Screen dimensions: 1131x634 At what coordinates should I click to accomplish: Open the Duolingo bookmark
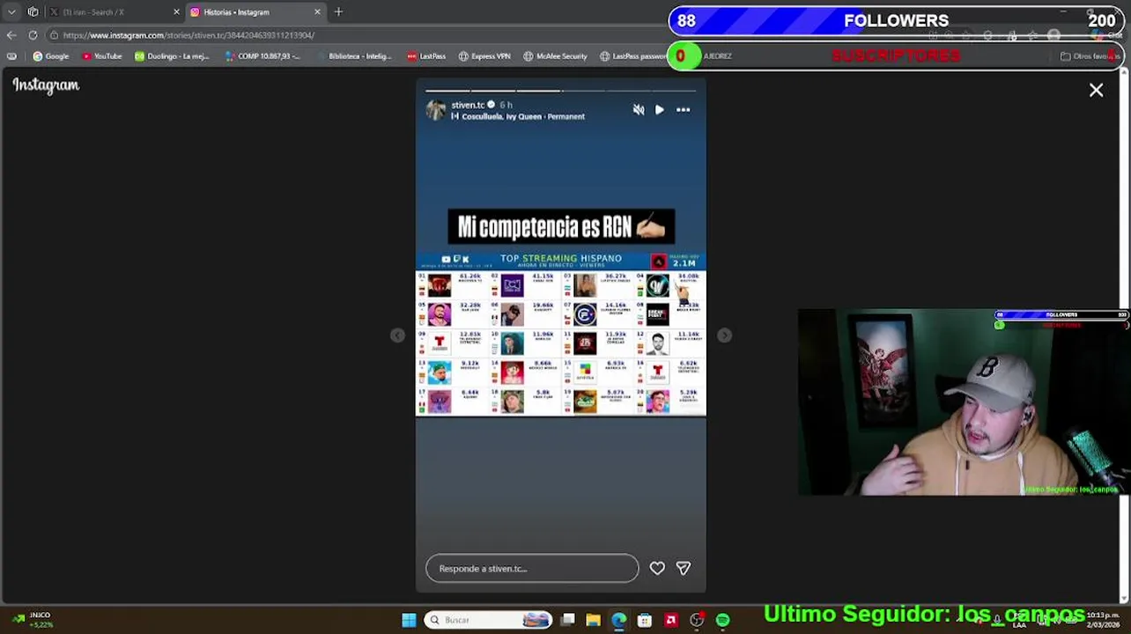(172, 56)
